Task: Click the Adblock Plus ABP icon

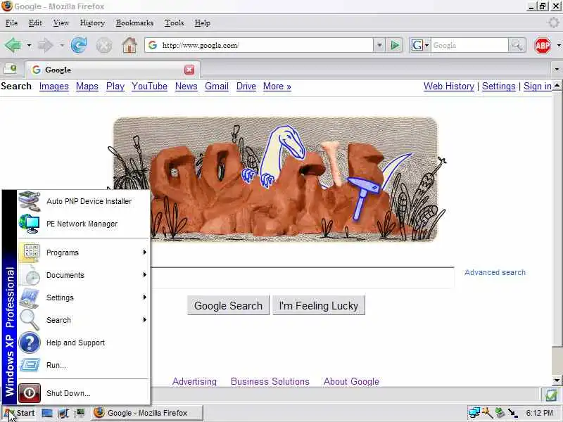Action: tap(542, 46)
